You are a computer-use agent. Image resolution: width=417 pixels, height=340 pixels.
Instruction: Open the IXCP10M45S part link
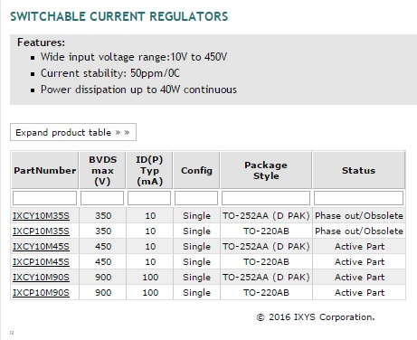(x=41, y=262)
